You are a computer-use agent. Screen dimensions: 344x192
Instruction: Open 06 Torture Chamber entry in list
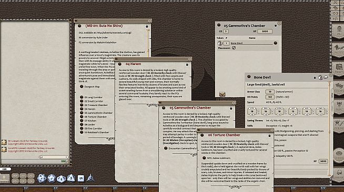(x=93, y=117)
